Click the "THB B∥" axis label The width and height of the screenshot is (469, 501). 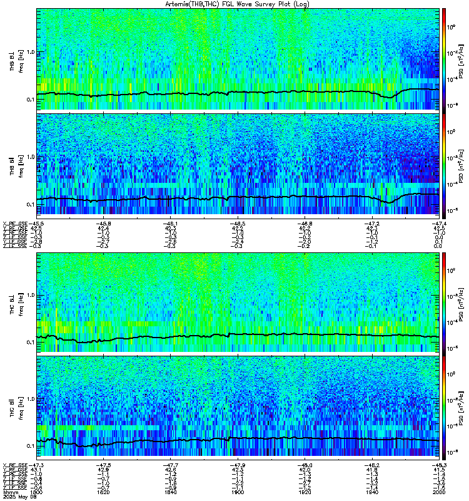click(x=12, y=166)
